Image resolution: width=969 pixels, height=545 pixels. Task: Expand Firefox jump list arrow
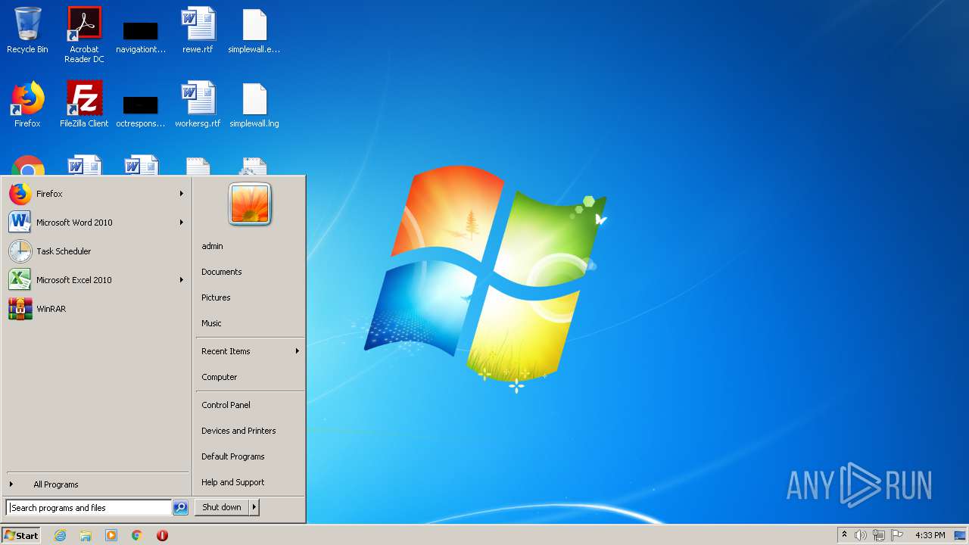(182, 194)
